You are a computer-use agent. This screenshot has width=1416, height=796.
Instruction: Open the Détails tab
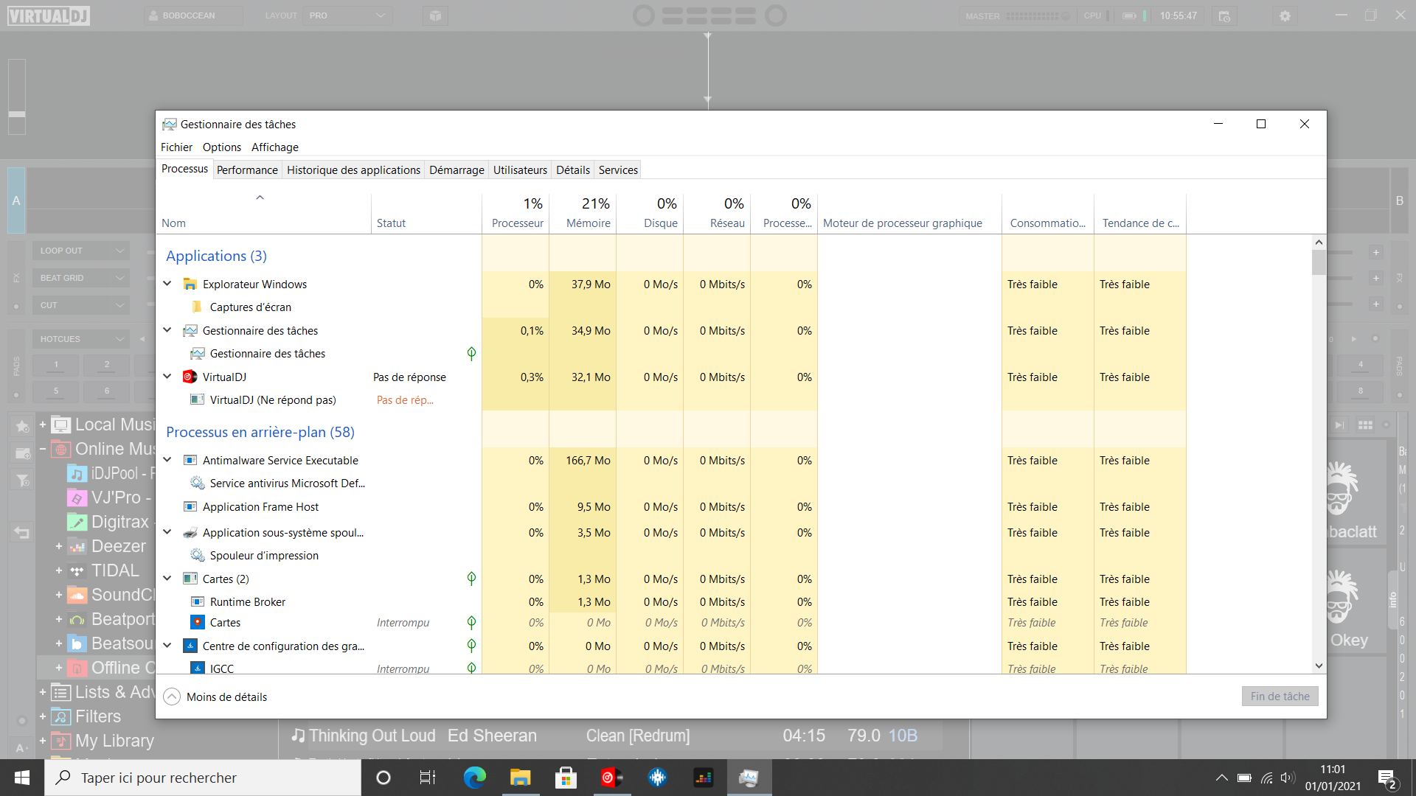(x=572, y=170)
